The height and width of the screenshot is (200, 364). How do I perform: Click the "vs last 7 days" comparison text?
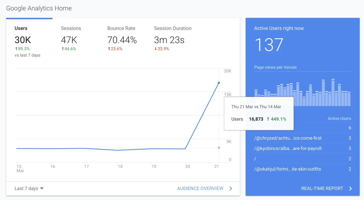click(x=27, y=55)
